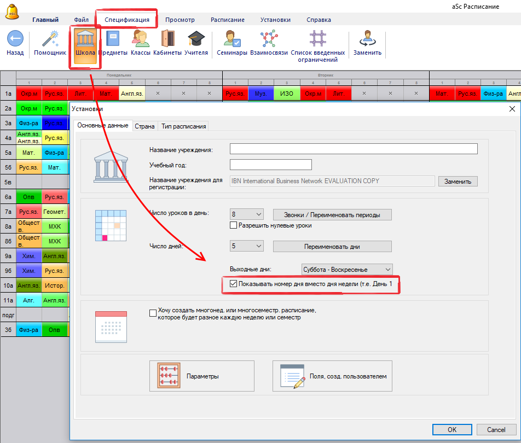
Task: Open the Помощник wizard tool
Action: (x=50, y=39)
